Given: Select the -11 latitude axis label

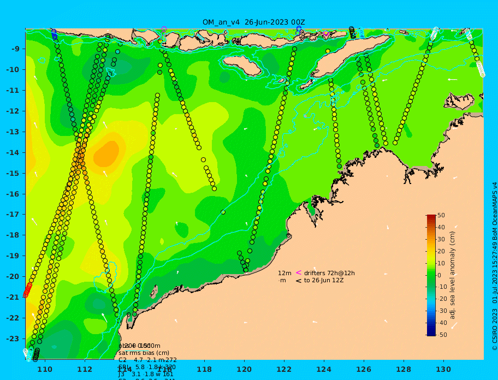Looking at the screenshot, I should tap(13, 91).
